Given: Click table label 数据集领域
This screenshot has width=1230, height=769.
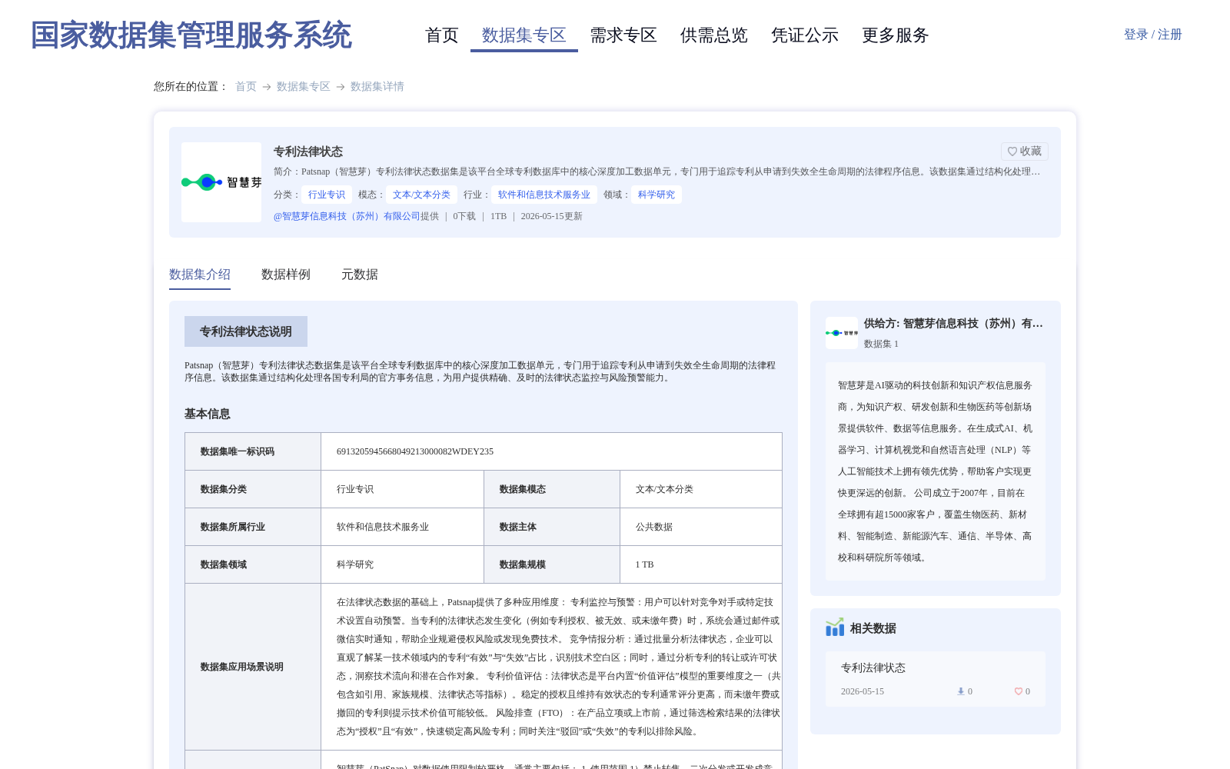Looking at the screenshot, I should (224, 564).
